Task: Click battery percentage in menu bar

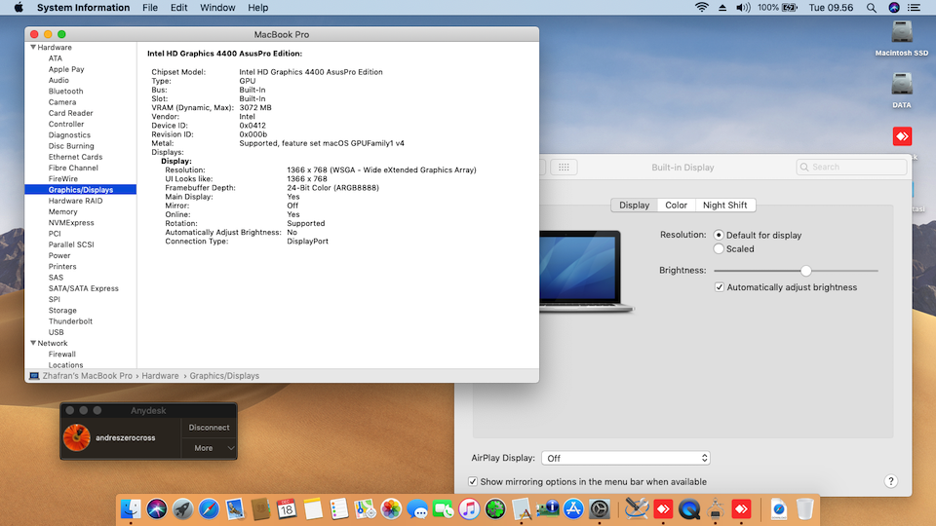Action: coord(768,8)
